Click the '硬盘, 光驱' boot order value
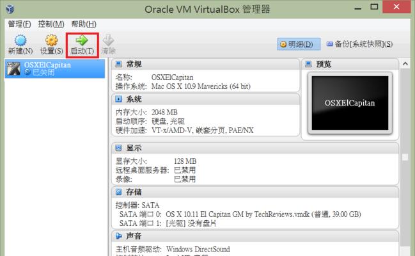415x256 pixels. click(x=168, y=122)
